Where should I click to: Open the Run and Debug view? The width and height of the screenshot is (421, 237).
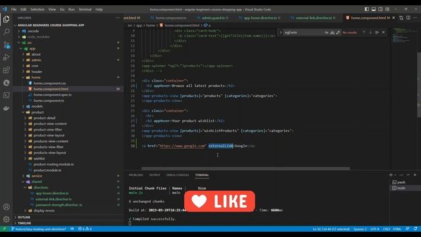point(6,57)
